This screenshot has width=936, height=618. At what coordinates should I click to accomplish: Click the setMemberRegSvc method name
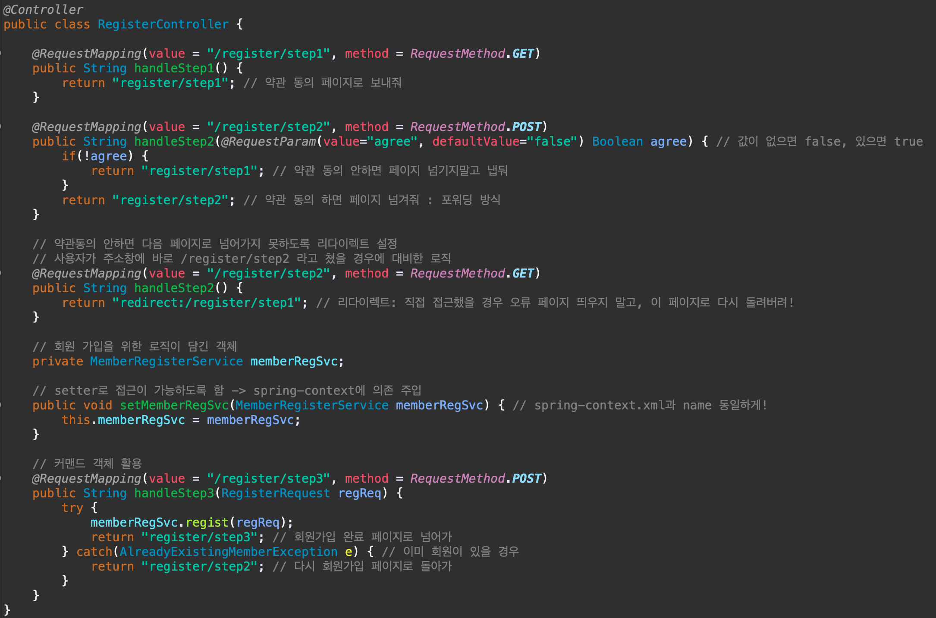[174, 405]
